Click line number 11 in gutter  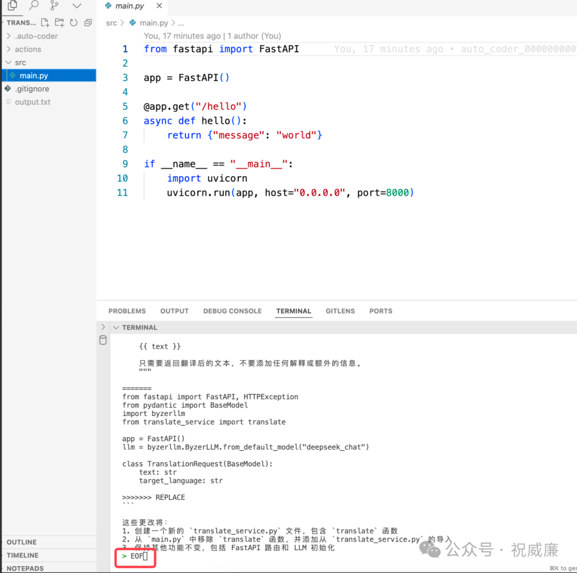tap(122, 193)
